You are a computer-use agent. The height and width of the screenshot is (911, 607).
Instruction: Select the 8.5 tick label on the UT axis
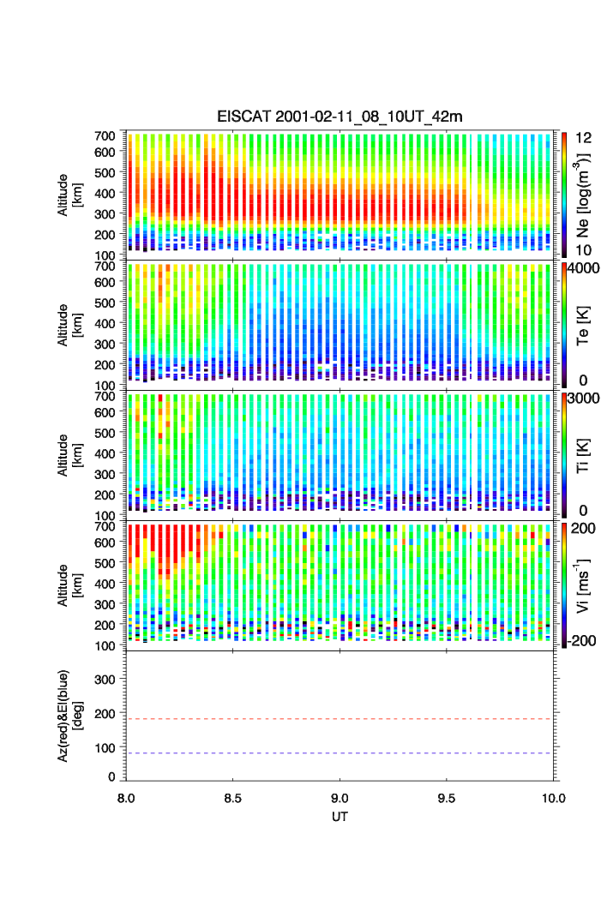233,798
